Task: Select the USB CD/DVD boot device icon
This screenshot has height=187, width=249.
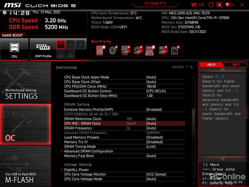Action: pyautogui.click(x=138, y=51)
